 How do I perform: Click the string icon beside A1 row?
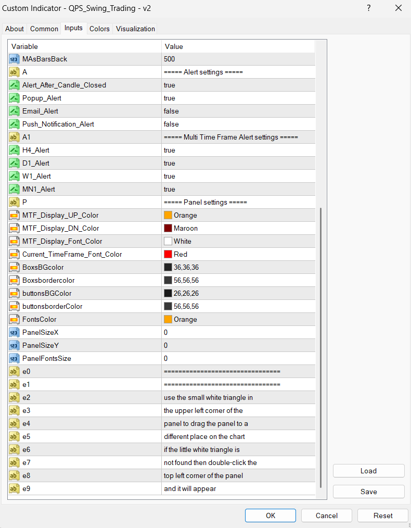coord(14,137)
